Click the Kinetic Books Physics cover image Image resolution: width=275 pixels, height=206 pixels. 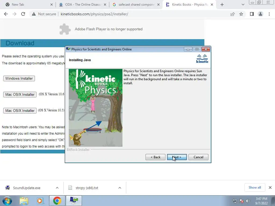pyautogui.click(x=96, y=108)
